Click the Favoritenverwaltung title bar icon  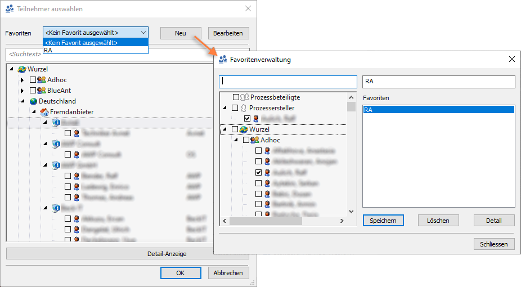(x=223, y=60)
